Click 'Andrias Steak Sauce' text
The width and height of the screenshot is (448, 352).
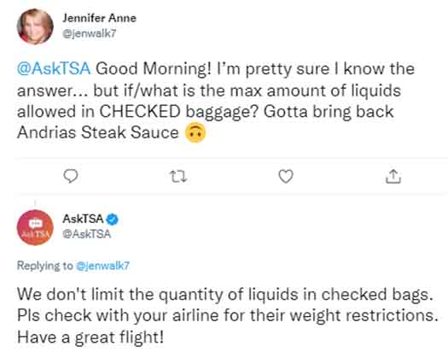(98, 132)
